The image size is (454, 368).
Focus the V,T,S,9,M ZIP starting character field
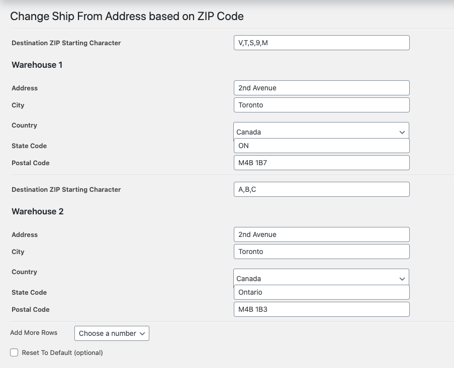tap(322, 43)
